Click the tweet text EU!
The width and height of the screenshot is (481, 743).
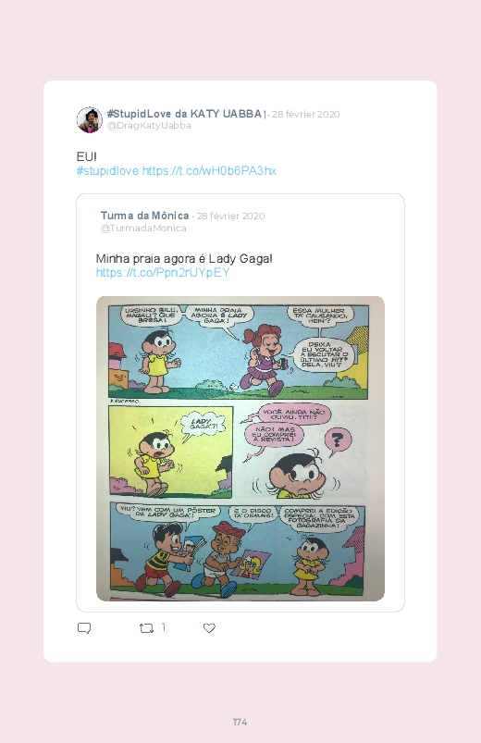click(x=86, y=157)
